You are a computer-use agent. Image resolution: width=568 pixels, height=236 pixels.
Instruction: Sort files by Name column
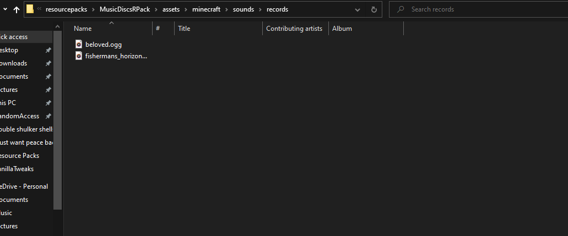[83, 29]
